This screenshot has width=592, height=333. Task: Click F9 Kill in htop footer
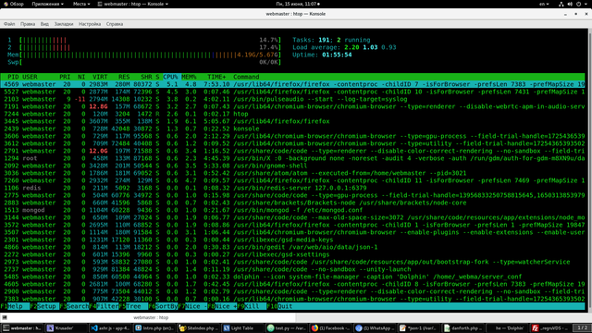(252, 306)
